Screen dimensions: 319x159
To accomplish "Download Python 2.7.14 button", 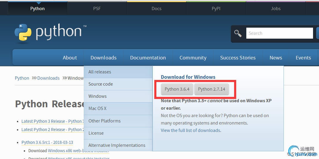I will coord(211,89).
